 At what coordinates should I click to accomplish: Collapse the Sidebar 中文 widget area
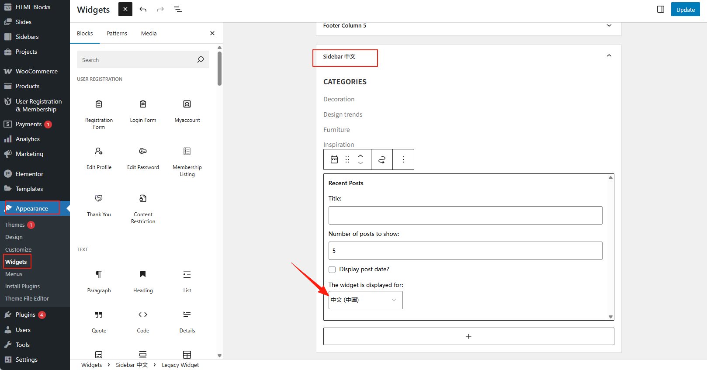(x=609, y=56)
